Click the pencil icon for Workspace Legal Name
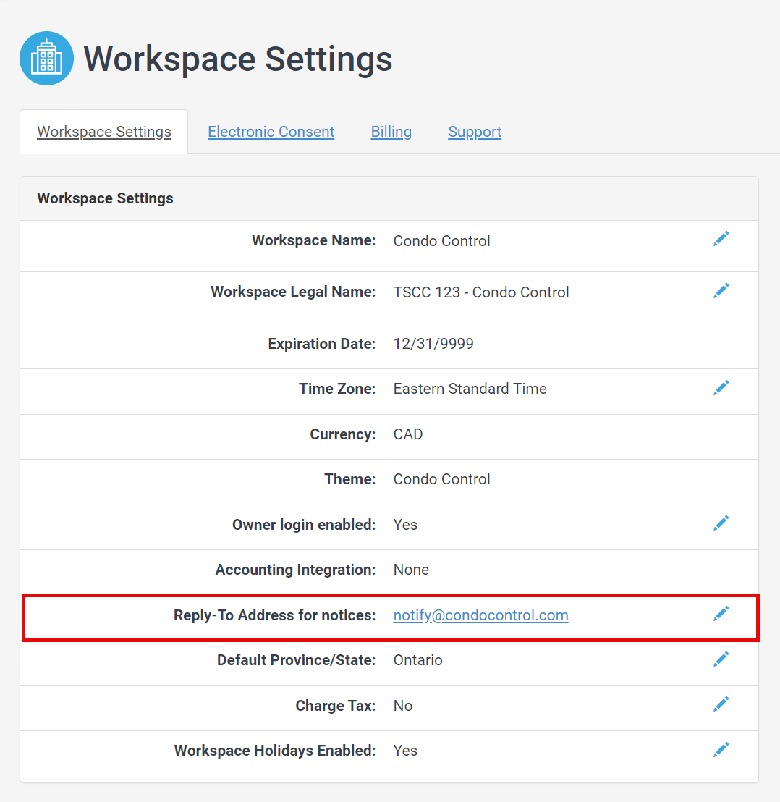 (x=721, y=291)
